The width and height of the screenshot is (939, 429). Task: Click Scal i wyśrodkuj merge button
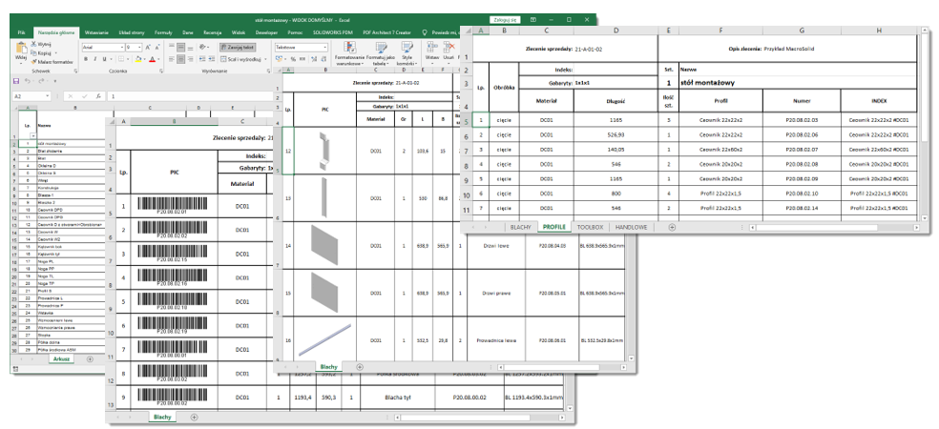point(245,59)
